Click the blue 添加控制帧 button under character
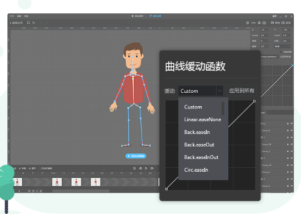 tap(136, 156)
